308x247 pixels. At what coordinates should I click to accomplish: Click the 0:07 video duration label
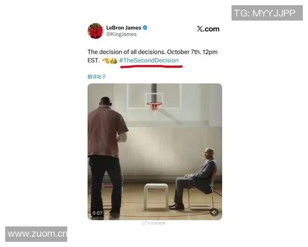(x=98, y=213)
